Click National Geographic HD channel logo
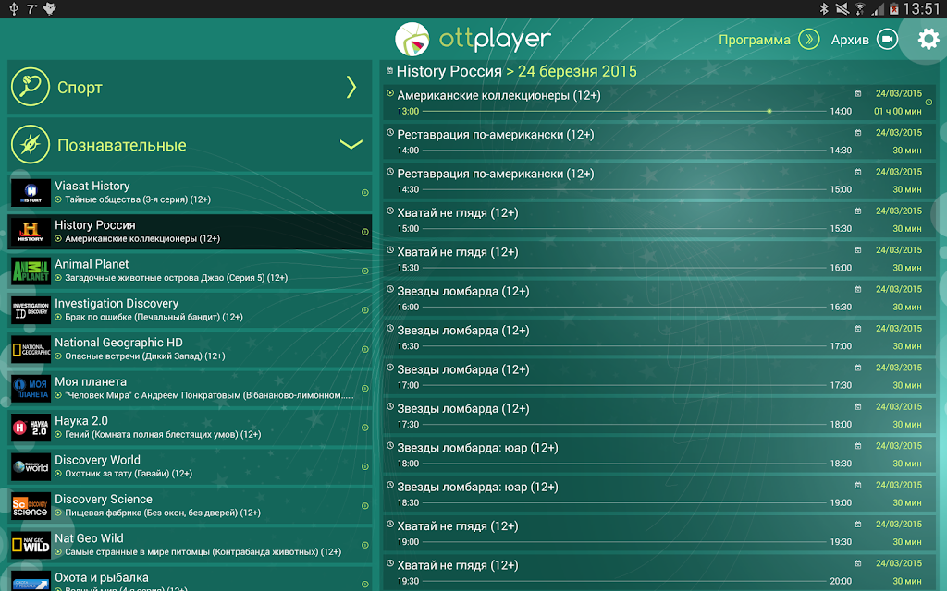The image size is (947, 591). click(x=31, y=350)
